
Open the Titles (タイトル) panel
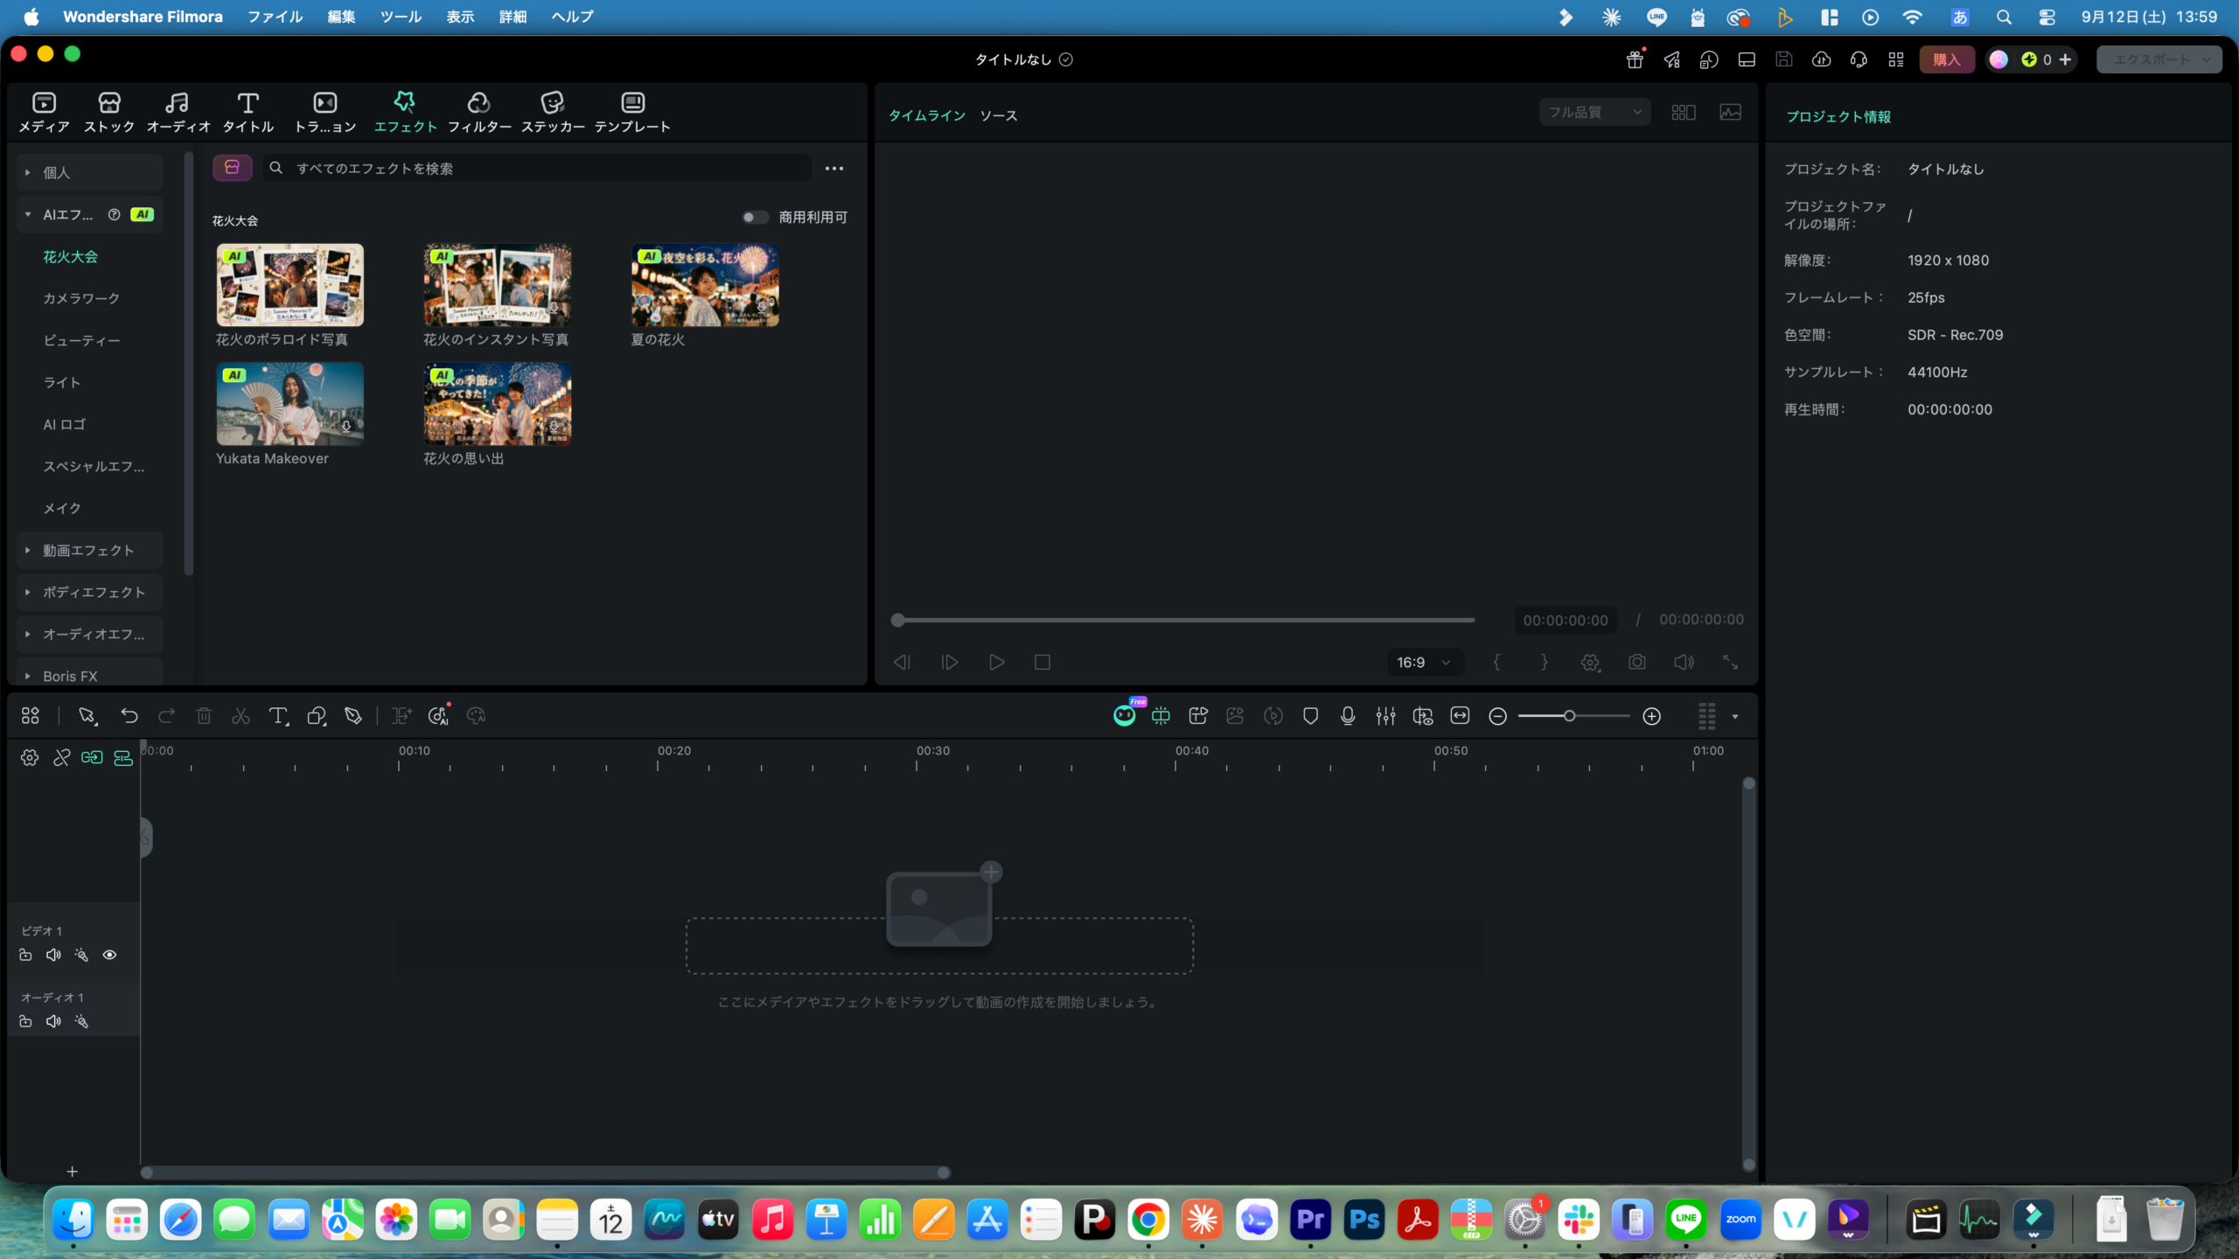[x=248, y=113]
